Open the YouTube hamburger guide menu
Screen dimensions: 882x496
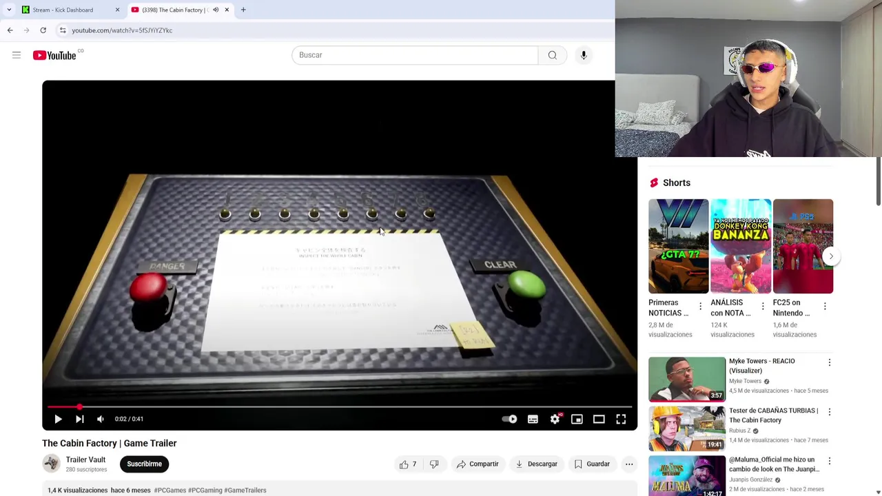(17, 55)
